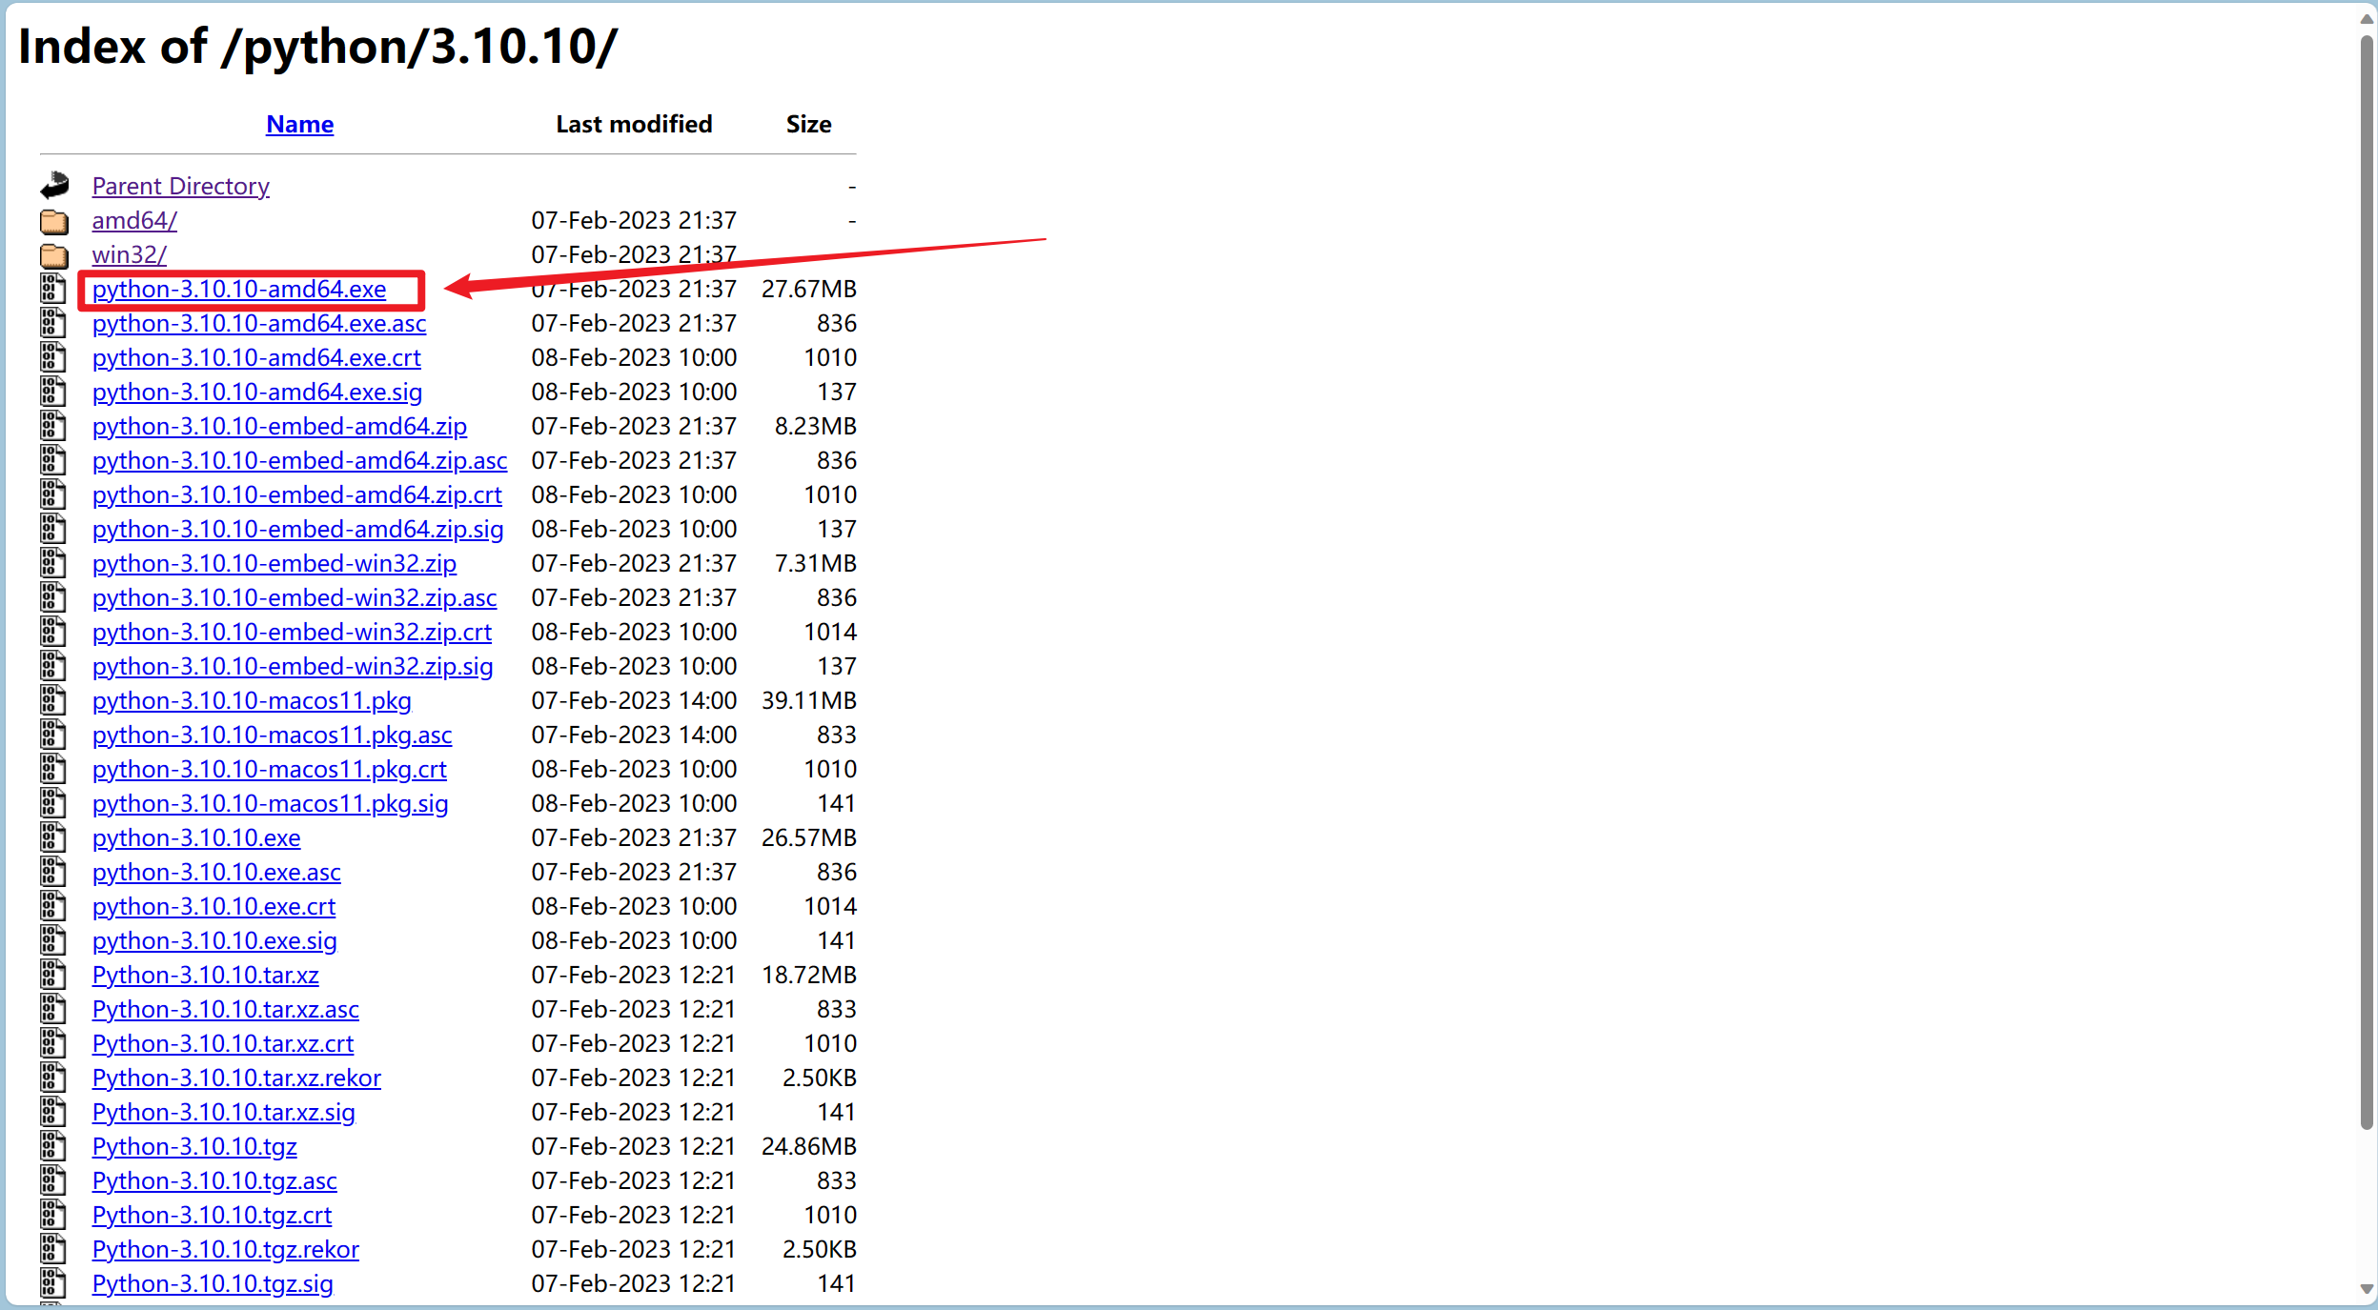
Task: Download python-3.10.10-macos11.pkg
Action: click(x=252, y=700)
